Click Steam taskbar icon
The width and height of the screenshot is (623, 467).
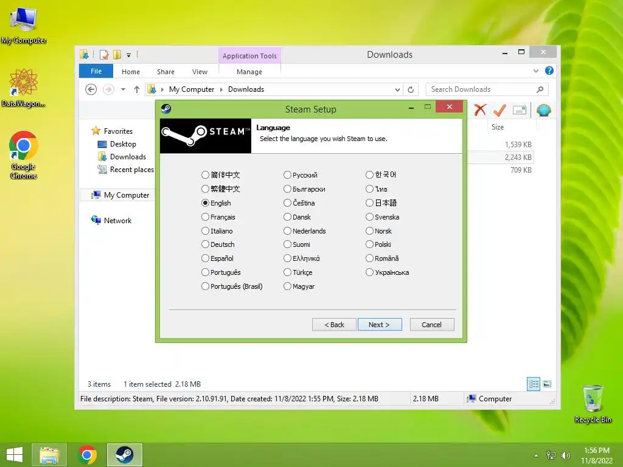coord(125,455)
